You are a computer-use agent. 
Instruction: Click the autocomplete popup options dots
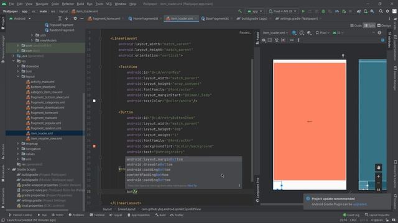[239, 186]
